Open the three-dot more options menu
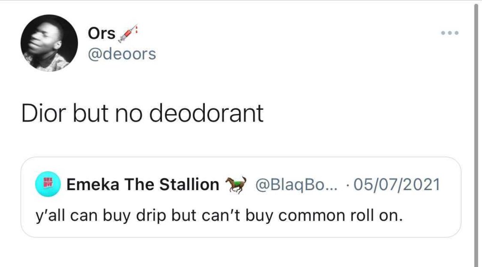The width and height of the screenshot is (482, 267). click(450, 33)
